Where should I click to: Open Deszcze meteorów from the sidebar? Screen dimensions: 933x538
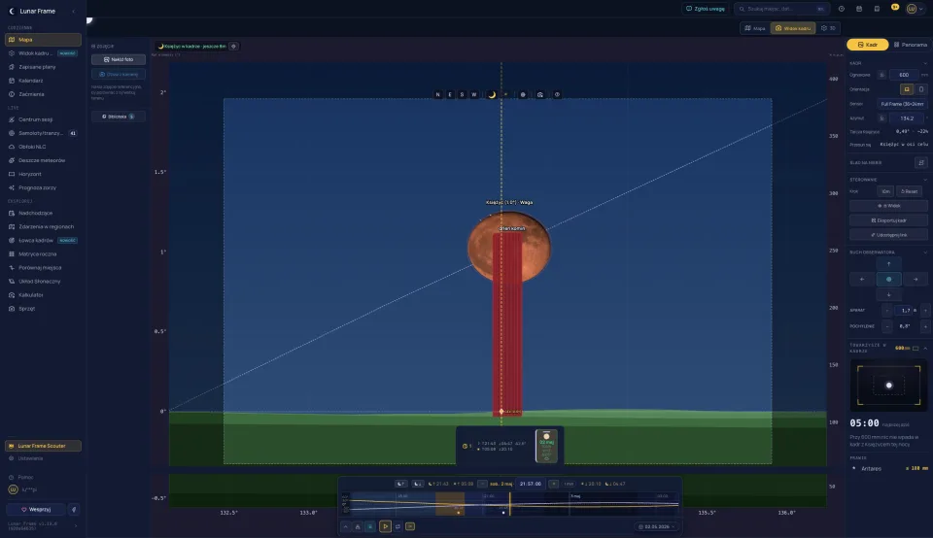point(43,160)
